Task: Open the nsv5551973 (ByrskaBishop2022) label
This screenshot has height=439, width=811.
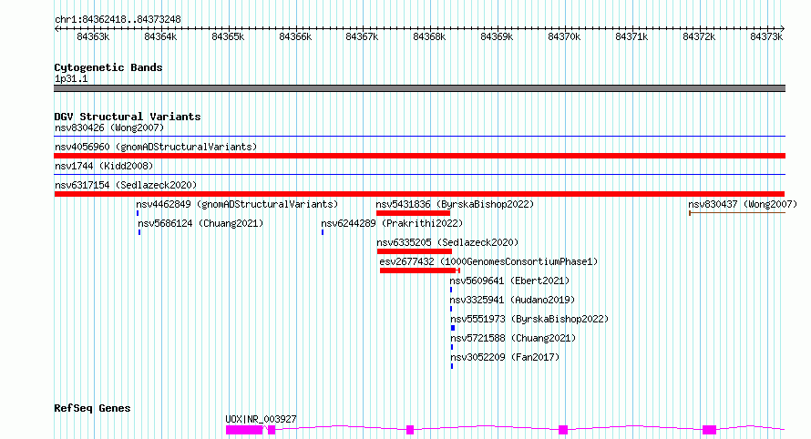Action: [x=529, y=319]
